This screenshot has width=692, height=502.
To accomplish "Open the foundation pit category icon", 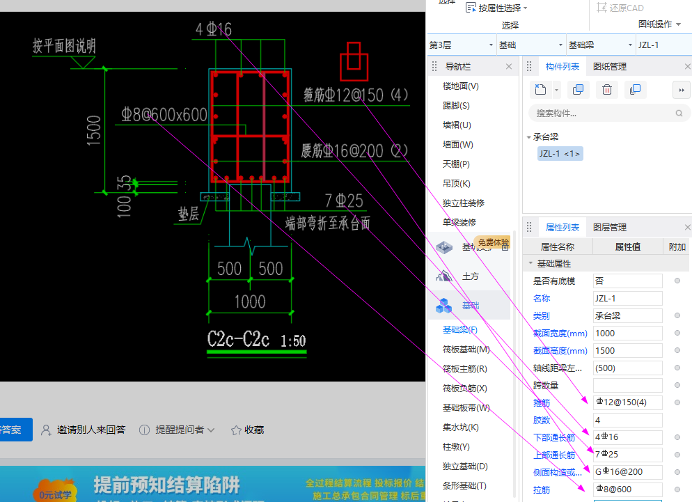I will tap(444, 247).
